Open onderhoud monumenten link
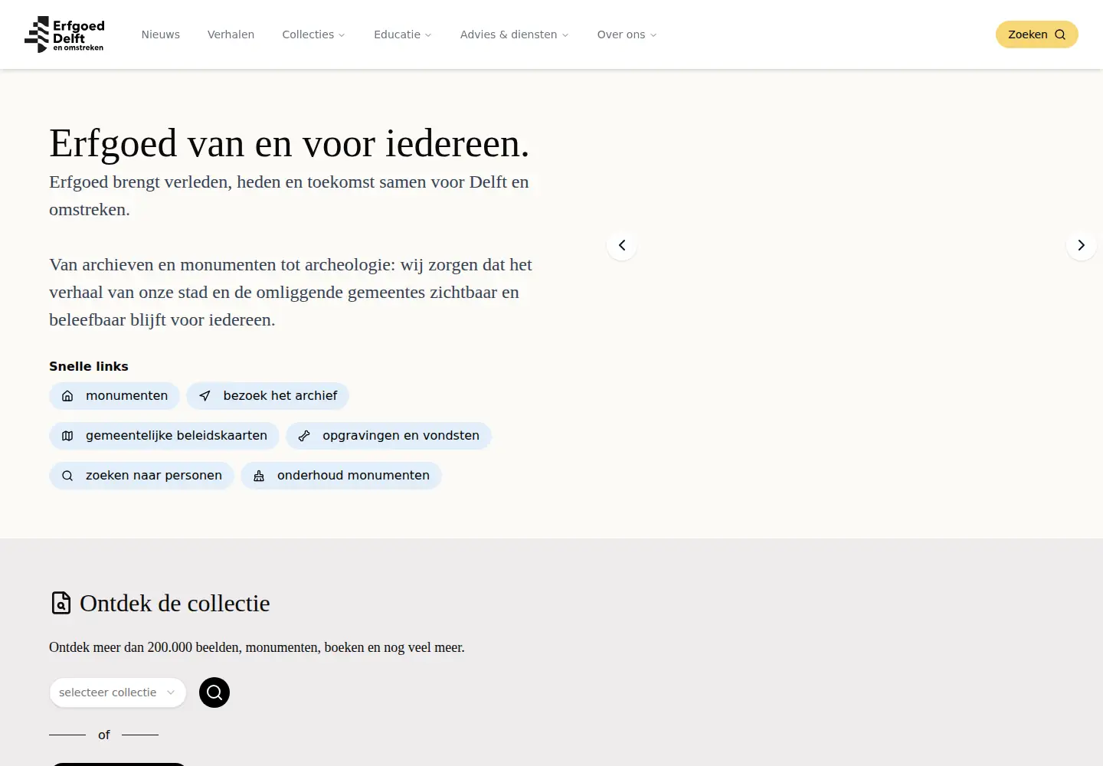Viewport: 1103px width, 766px height. (341, 476)
